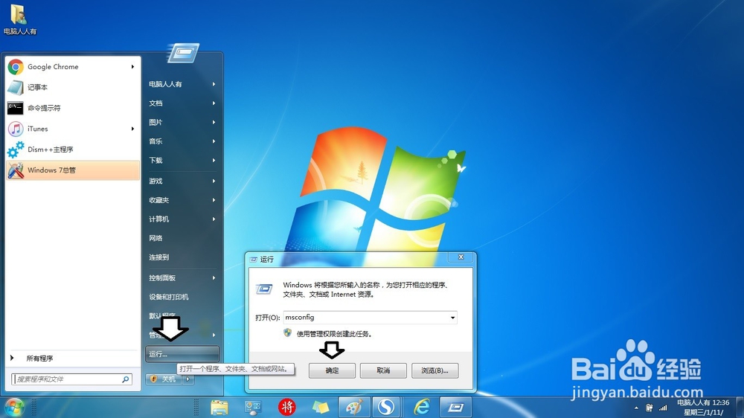Screen dimensions: 744x418
Task: Click user account picture atop Start menu
Action: coord(184,53)
